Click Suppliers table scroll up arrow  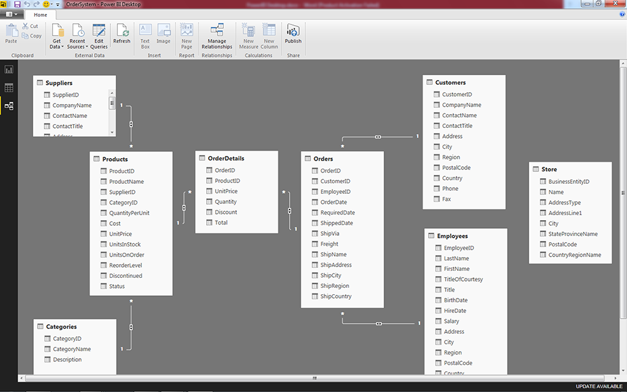112,93
